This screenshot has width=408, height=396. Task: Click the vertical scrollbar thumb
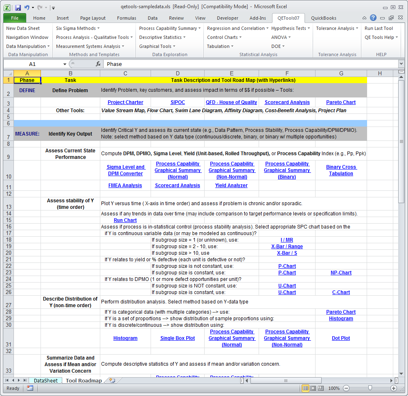click(401, 141)
